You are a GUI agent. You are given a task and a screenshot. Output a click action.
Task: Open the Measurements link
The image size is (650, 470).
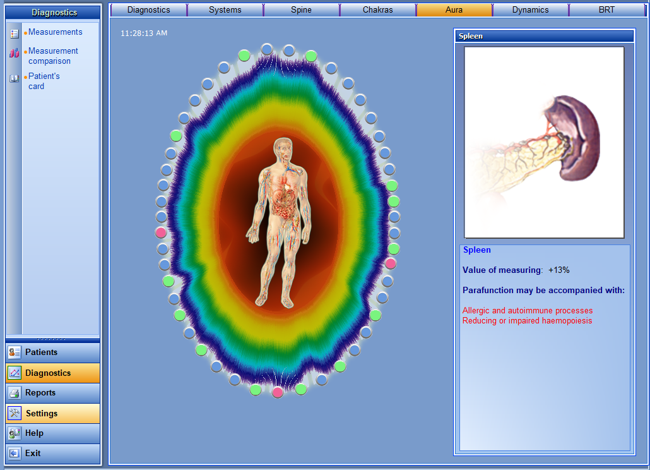coord(55,32)
